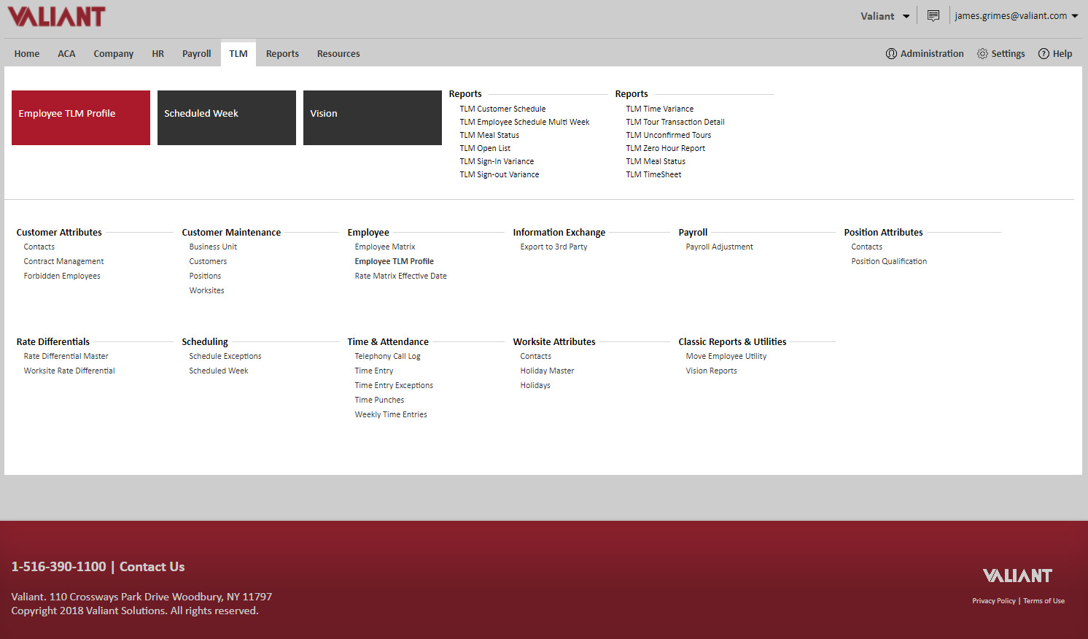Screen dimensions: 1088x639
Task: Open Time Entry link
Action: [x=374, y=371]
